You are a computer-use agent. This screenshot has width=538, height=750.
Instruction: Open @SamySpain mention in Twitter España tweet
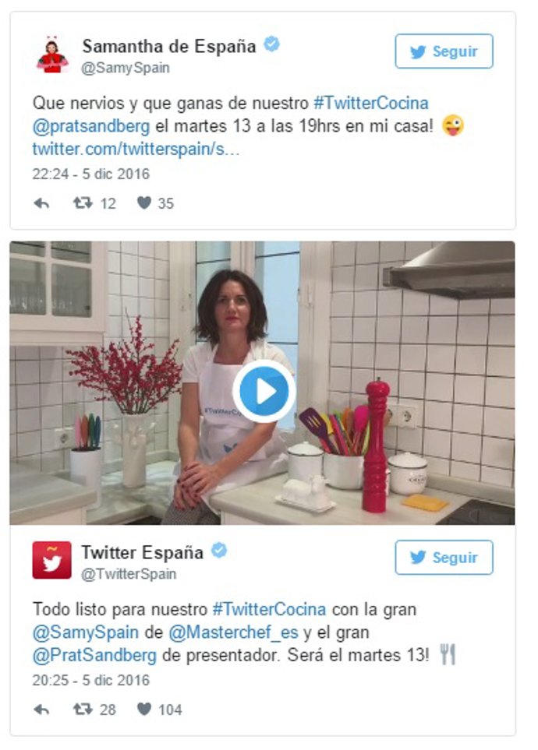(85, 632)
